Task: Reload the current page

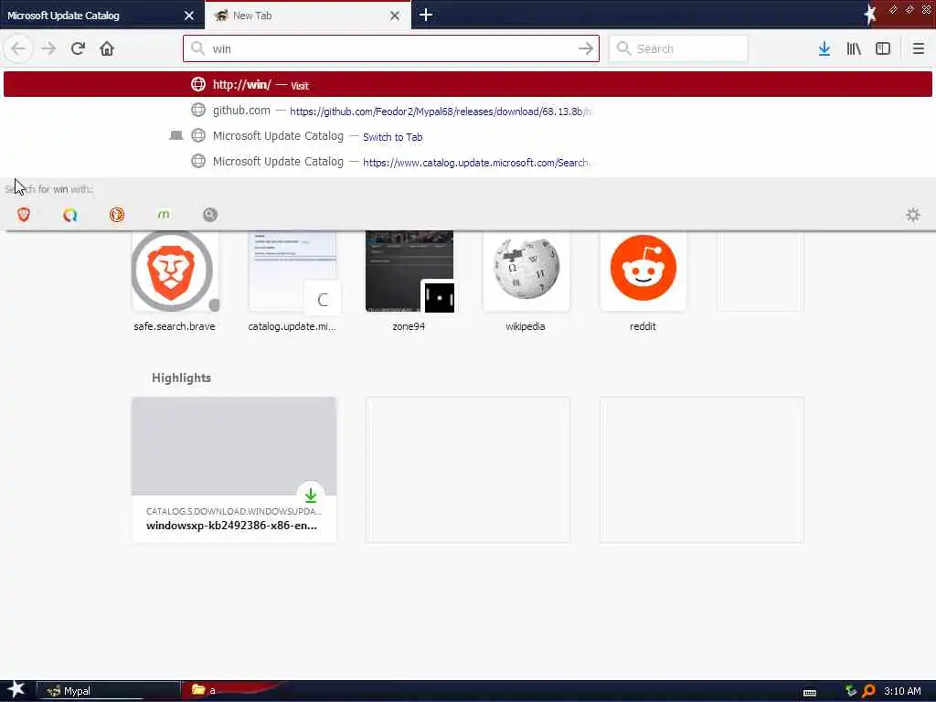Action: (78, 48)
